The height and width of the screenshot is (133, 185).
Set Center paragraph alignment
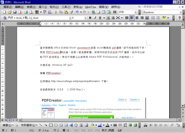(137, 18)
